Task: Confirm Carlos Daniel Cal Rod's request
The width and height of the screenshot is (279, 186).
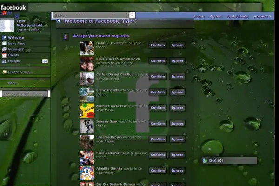Action: pyautogui.click(x=158, y=76)
